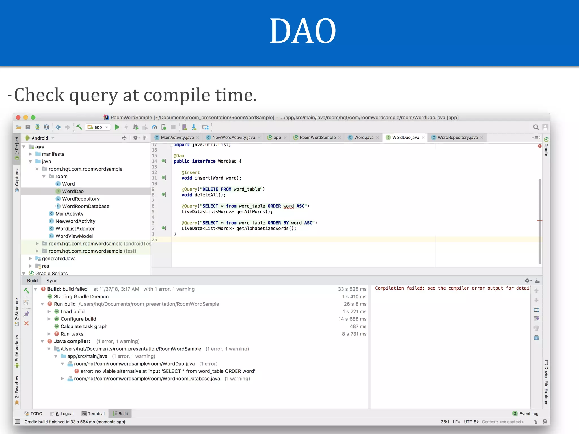Image resolution: width=579 pixels, height=434 pixels.
Task: Open the Gradle side tool window
Action: [546, 146]
